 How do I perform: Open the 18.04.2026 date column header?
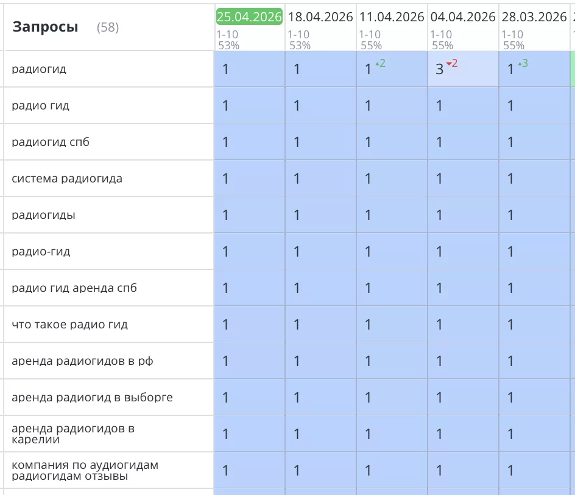[x=320, y=17]
